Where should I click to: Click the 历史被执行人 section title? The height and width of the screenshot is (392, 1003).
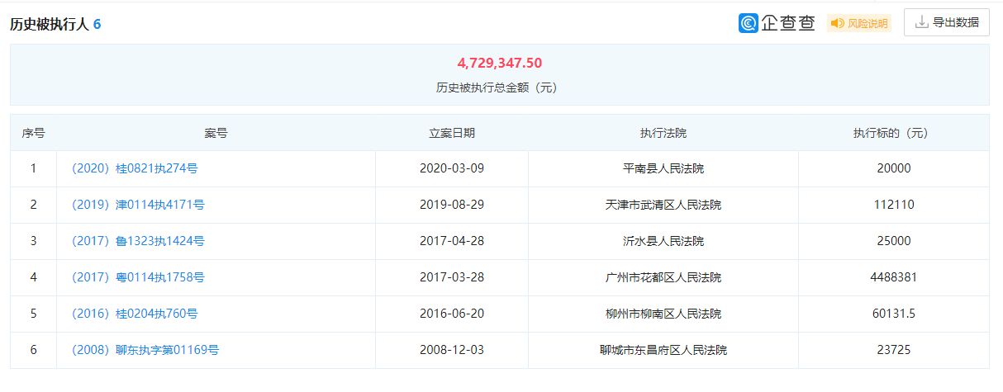click(x=50, y=25)
